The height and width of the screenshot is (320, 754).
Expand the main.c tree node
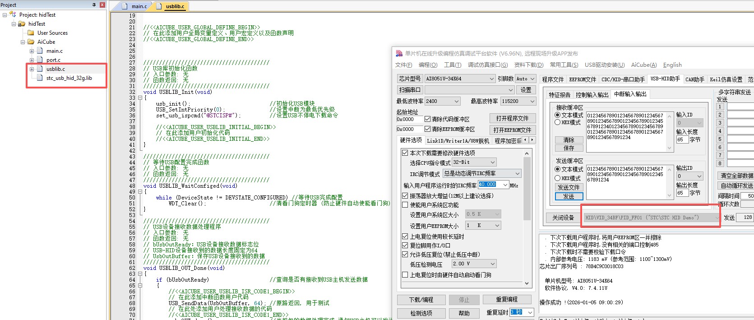coord(32,51)
